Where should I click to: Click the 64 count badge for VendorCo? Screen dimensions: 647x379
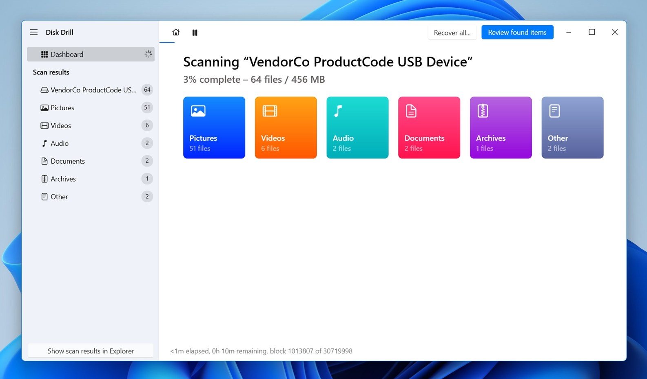tap(147, 90)
